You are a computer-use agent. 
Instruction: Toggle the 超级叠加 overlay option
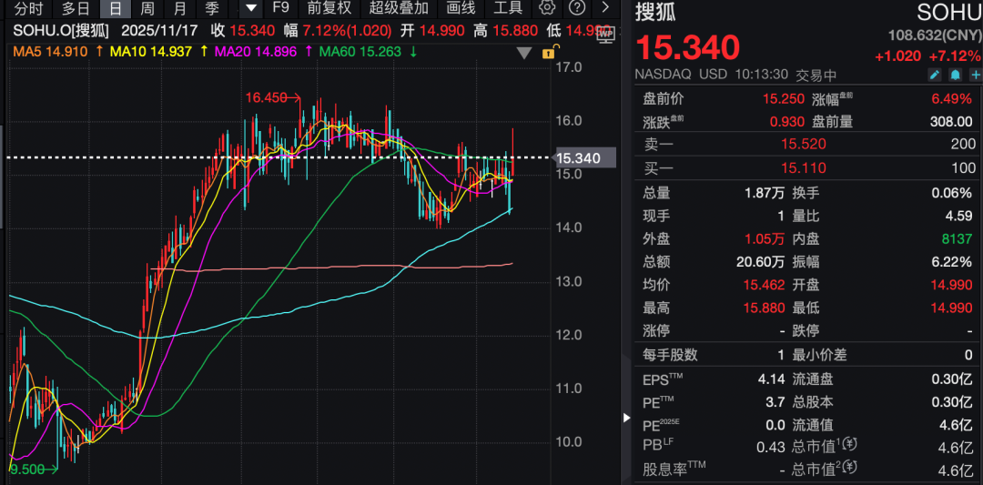coord(399,8)
